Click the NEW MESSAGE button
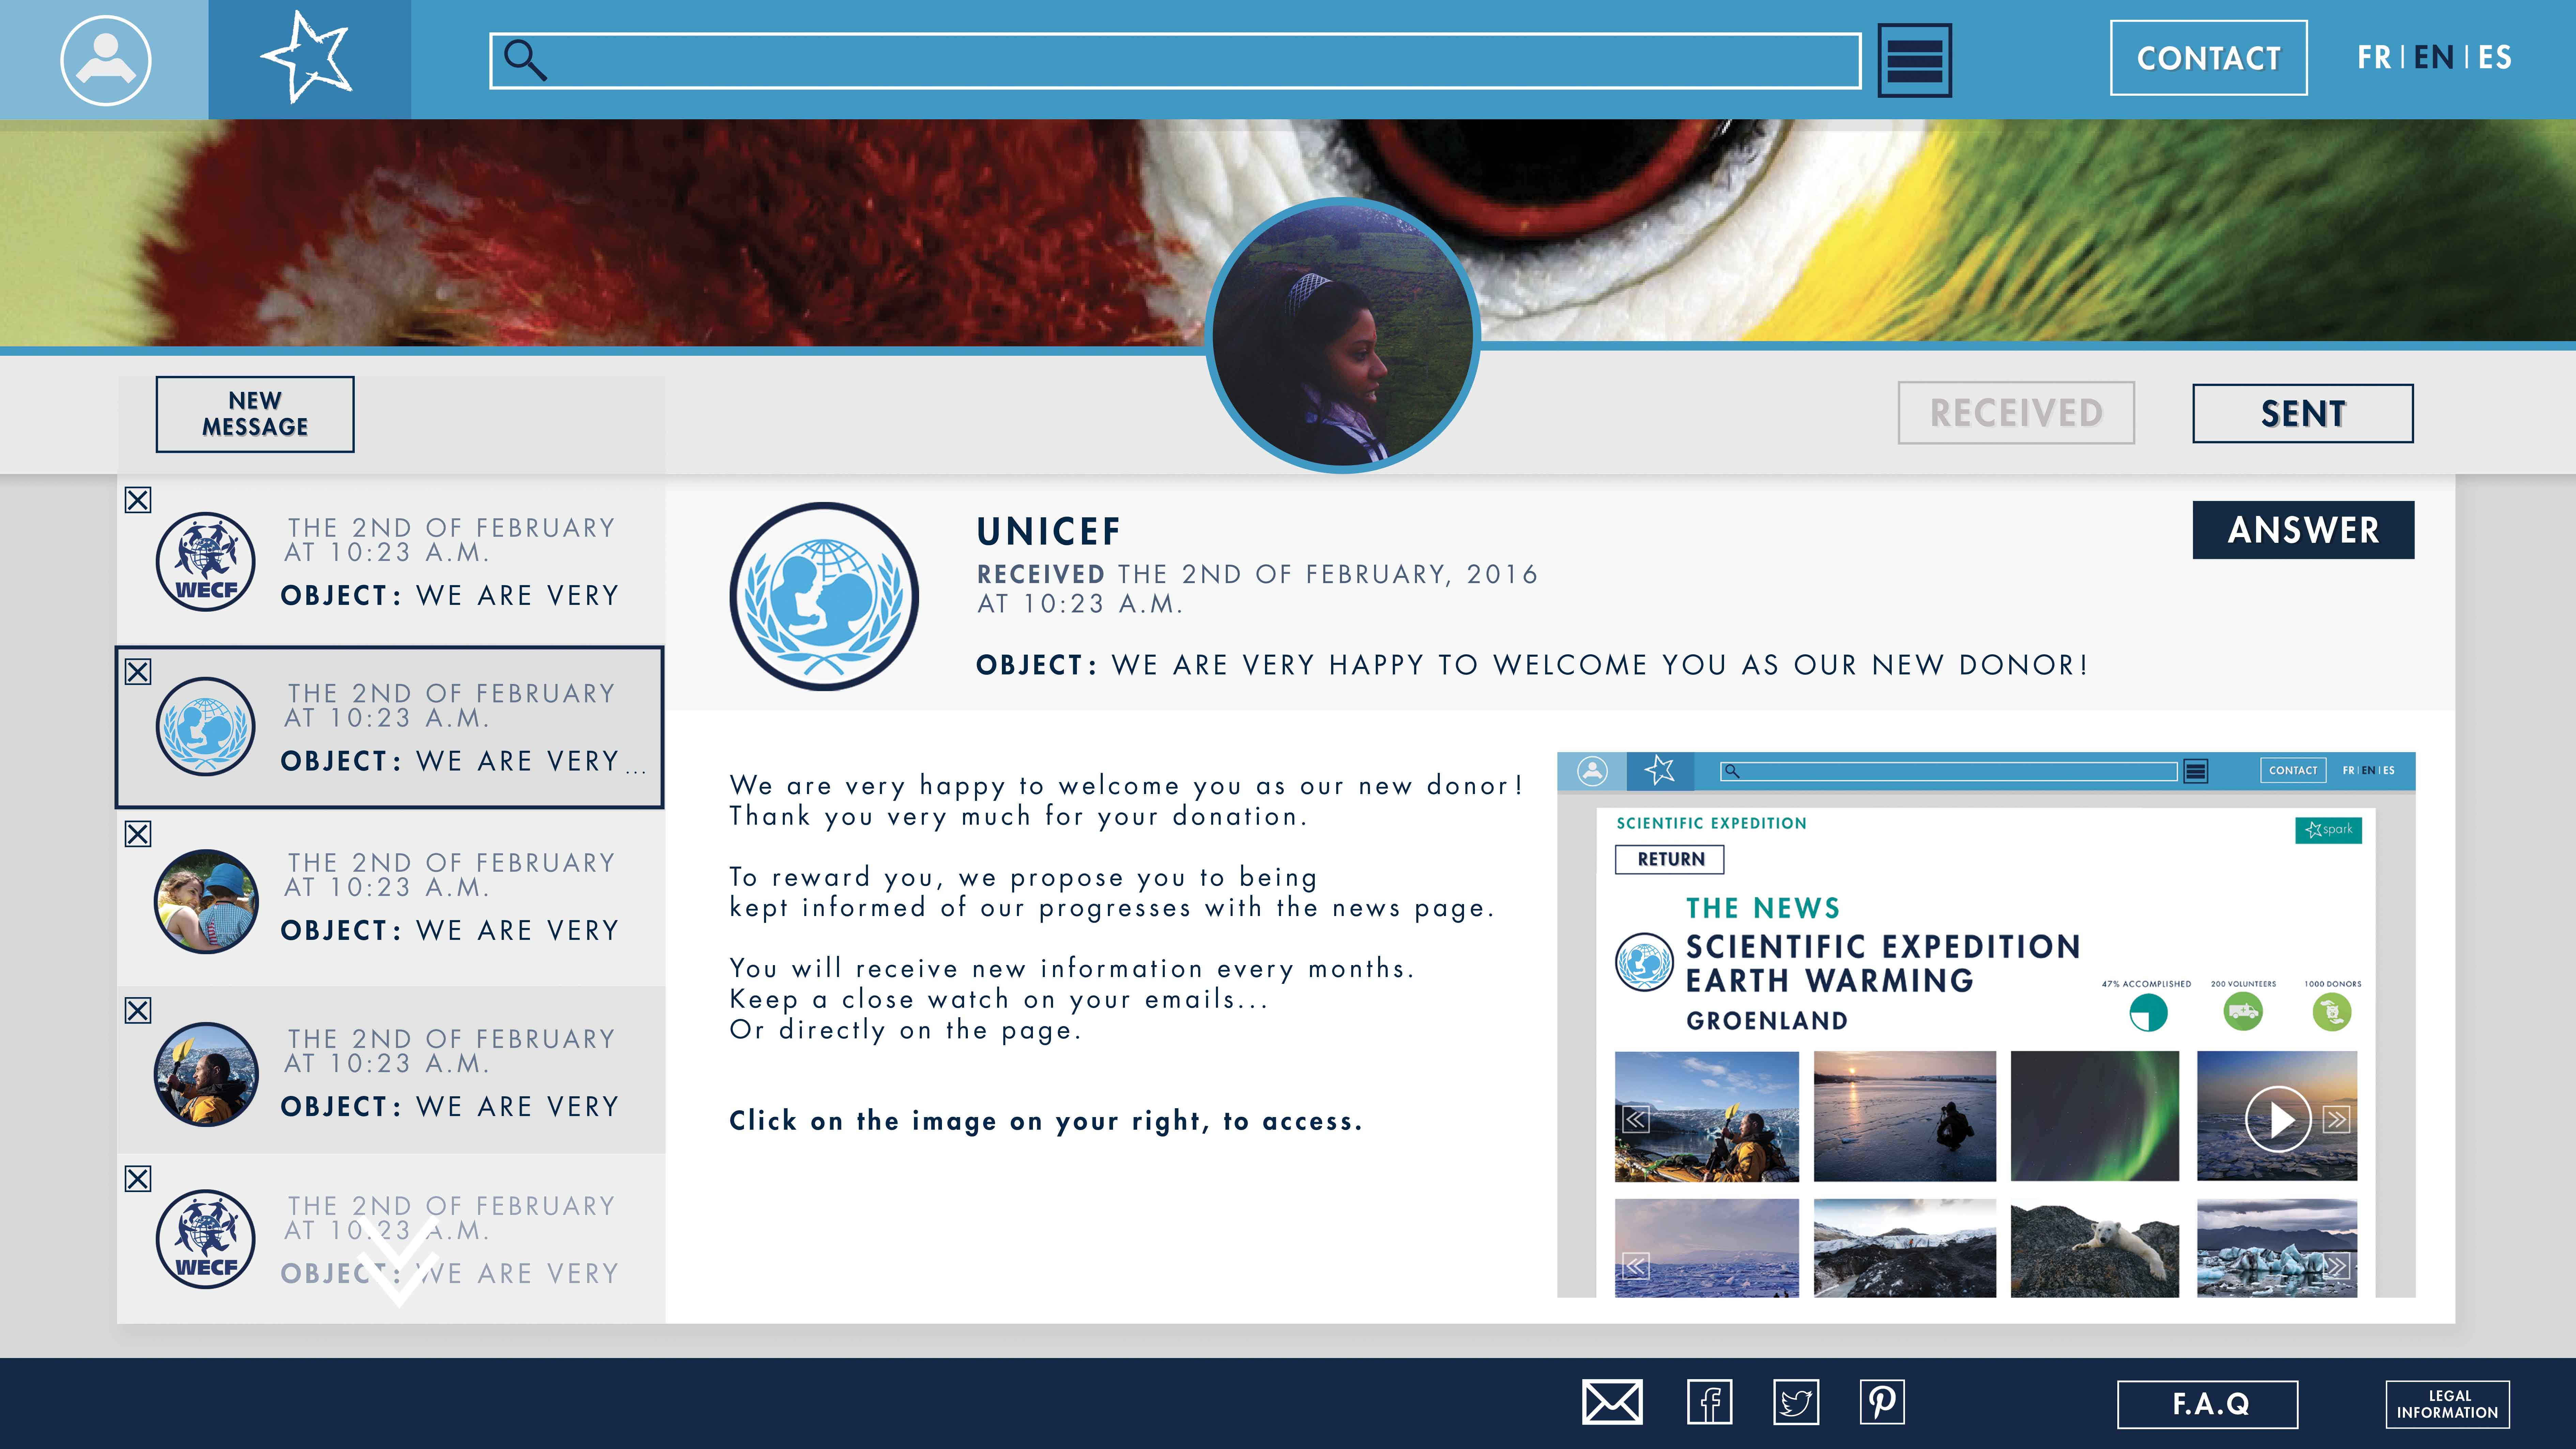 [255, 414]
